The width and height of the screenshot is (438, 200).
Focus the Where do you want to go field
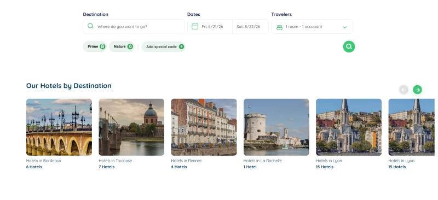[134, 26]
